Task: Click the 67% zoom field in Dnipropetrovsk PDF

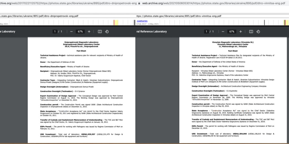Action: pos(80,31)
